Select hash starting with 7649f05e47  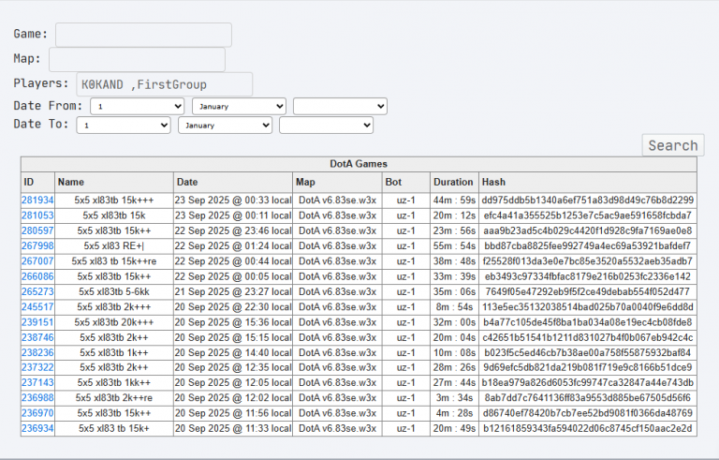point(588,291)
